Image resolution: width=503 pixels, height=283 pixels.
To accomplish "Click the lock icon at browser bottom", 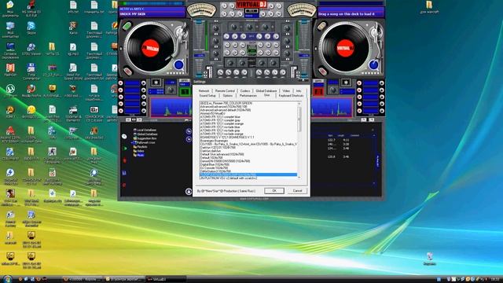I will pos(189,192).
